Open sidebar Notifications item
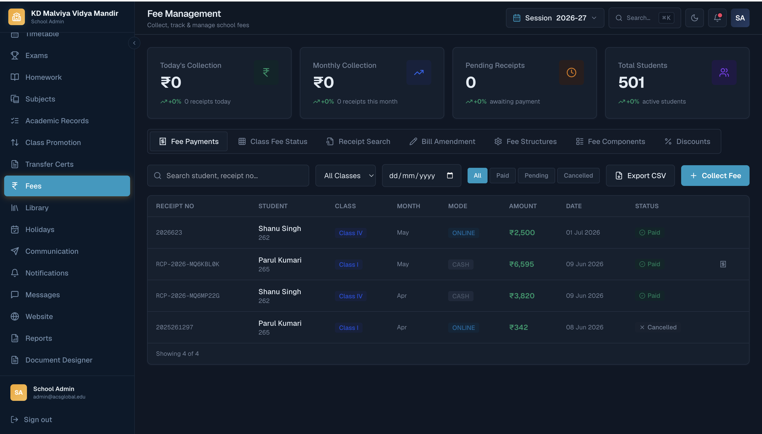 67,273
